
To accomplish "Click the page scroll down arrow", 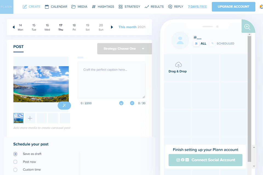I will tap(254, 166).
